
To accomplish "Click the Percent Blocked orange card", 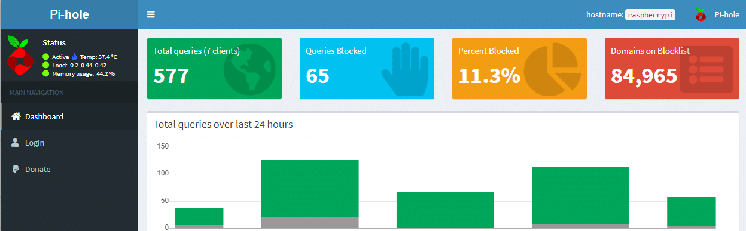I will tap(519, 69).
